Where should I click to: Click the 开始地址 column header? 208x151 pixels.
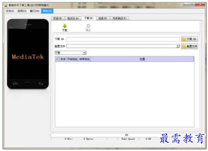point(72,59)
